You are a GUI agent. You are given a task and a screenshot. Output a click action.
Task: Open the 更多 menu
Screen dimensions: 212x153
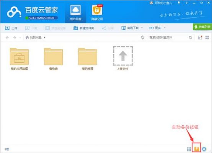tap(155, 28)
